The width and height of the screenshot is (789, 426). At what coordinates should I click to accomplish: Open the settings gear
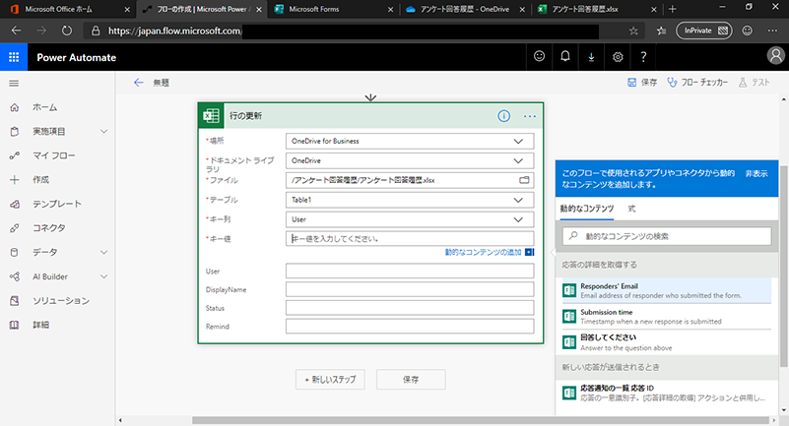[x=618, y=57]
